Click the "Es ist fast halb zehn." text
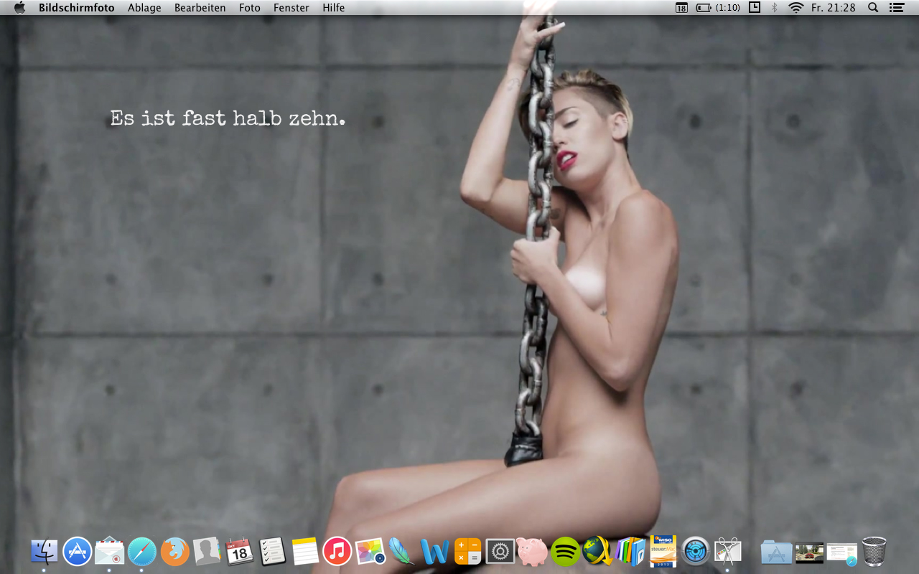 tap(228, 118)
